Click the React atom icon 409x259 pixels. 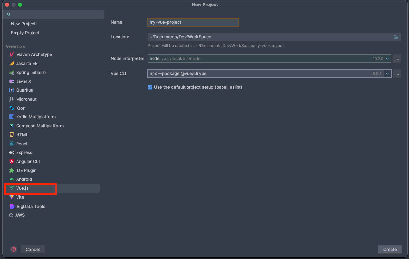point(12,144)
